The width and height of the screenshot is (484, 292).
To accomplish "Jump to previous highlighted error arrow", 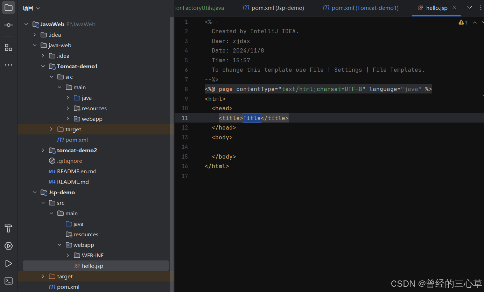I will point(475,22).
